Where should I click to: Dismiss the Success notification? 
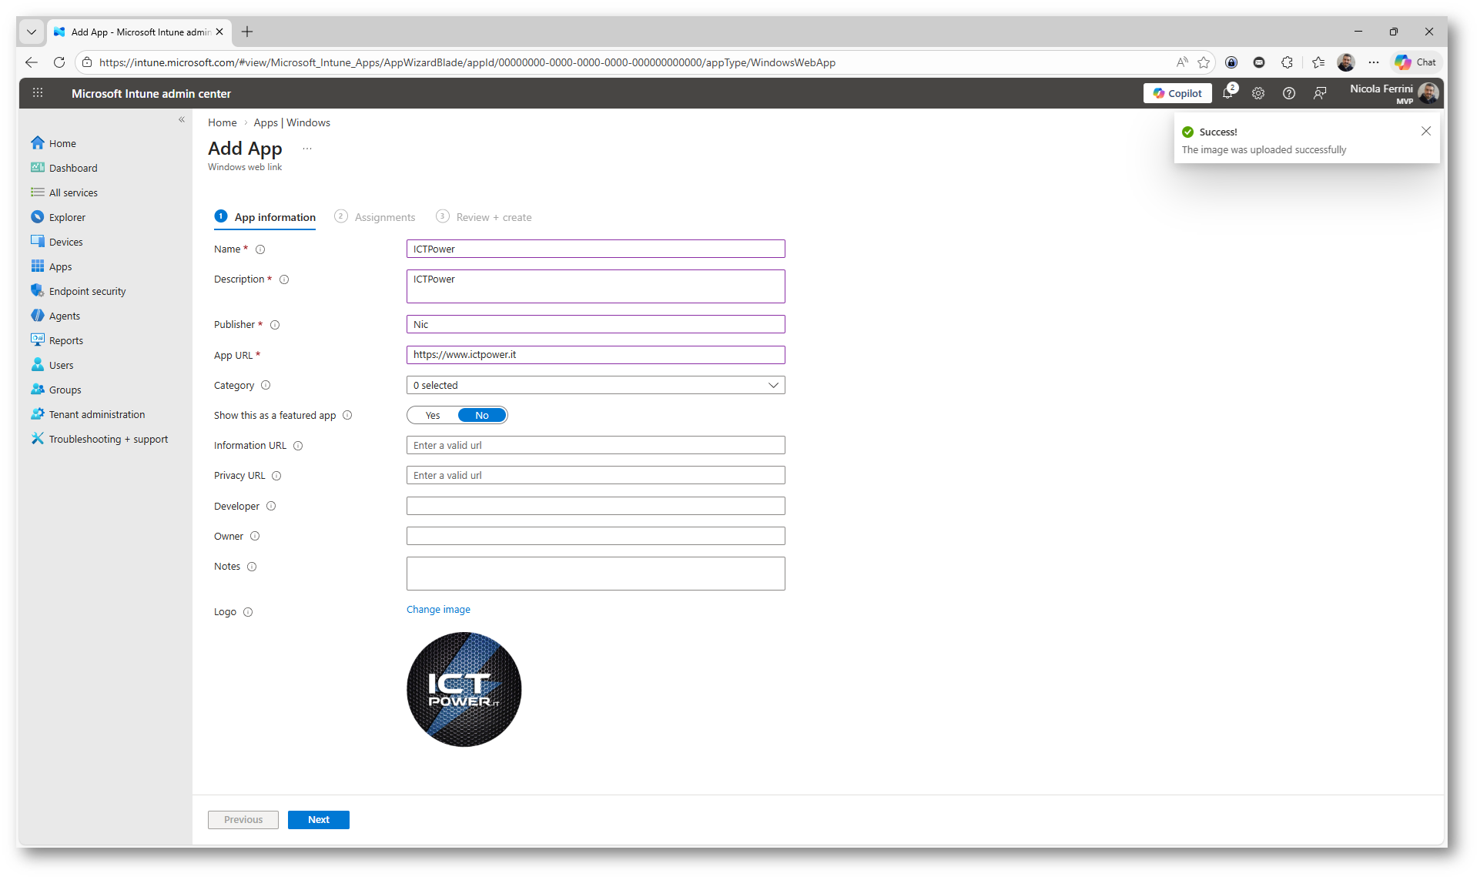tap(1425, 131)
